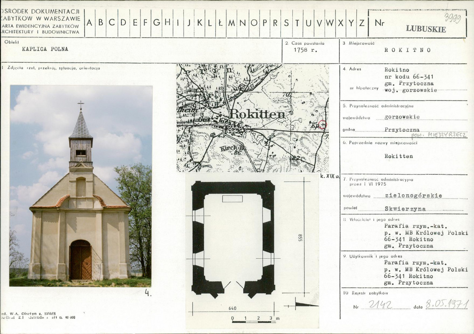Click the handwritten number 3999
Screen dimensions: 474x334
pos(453,18)
